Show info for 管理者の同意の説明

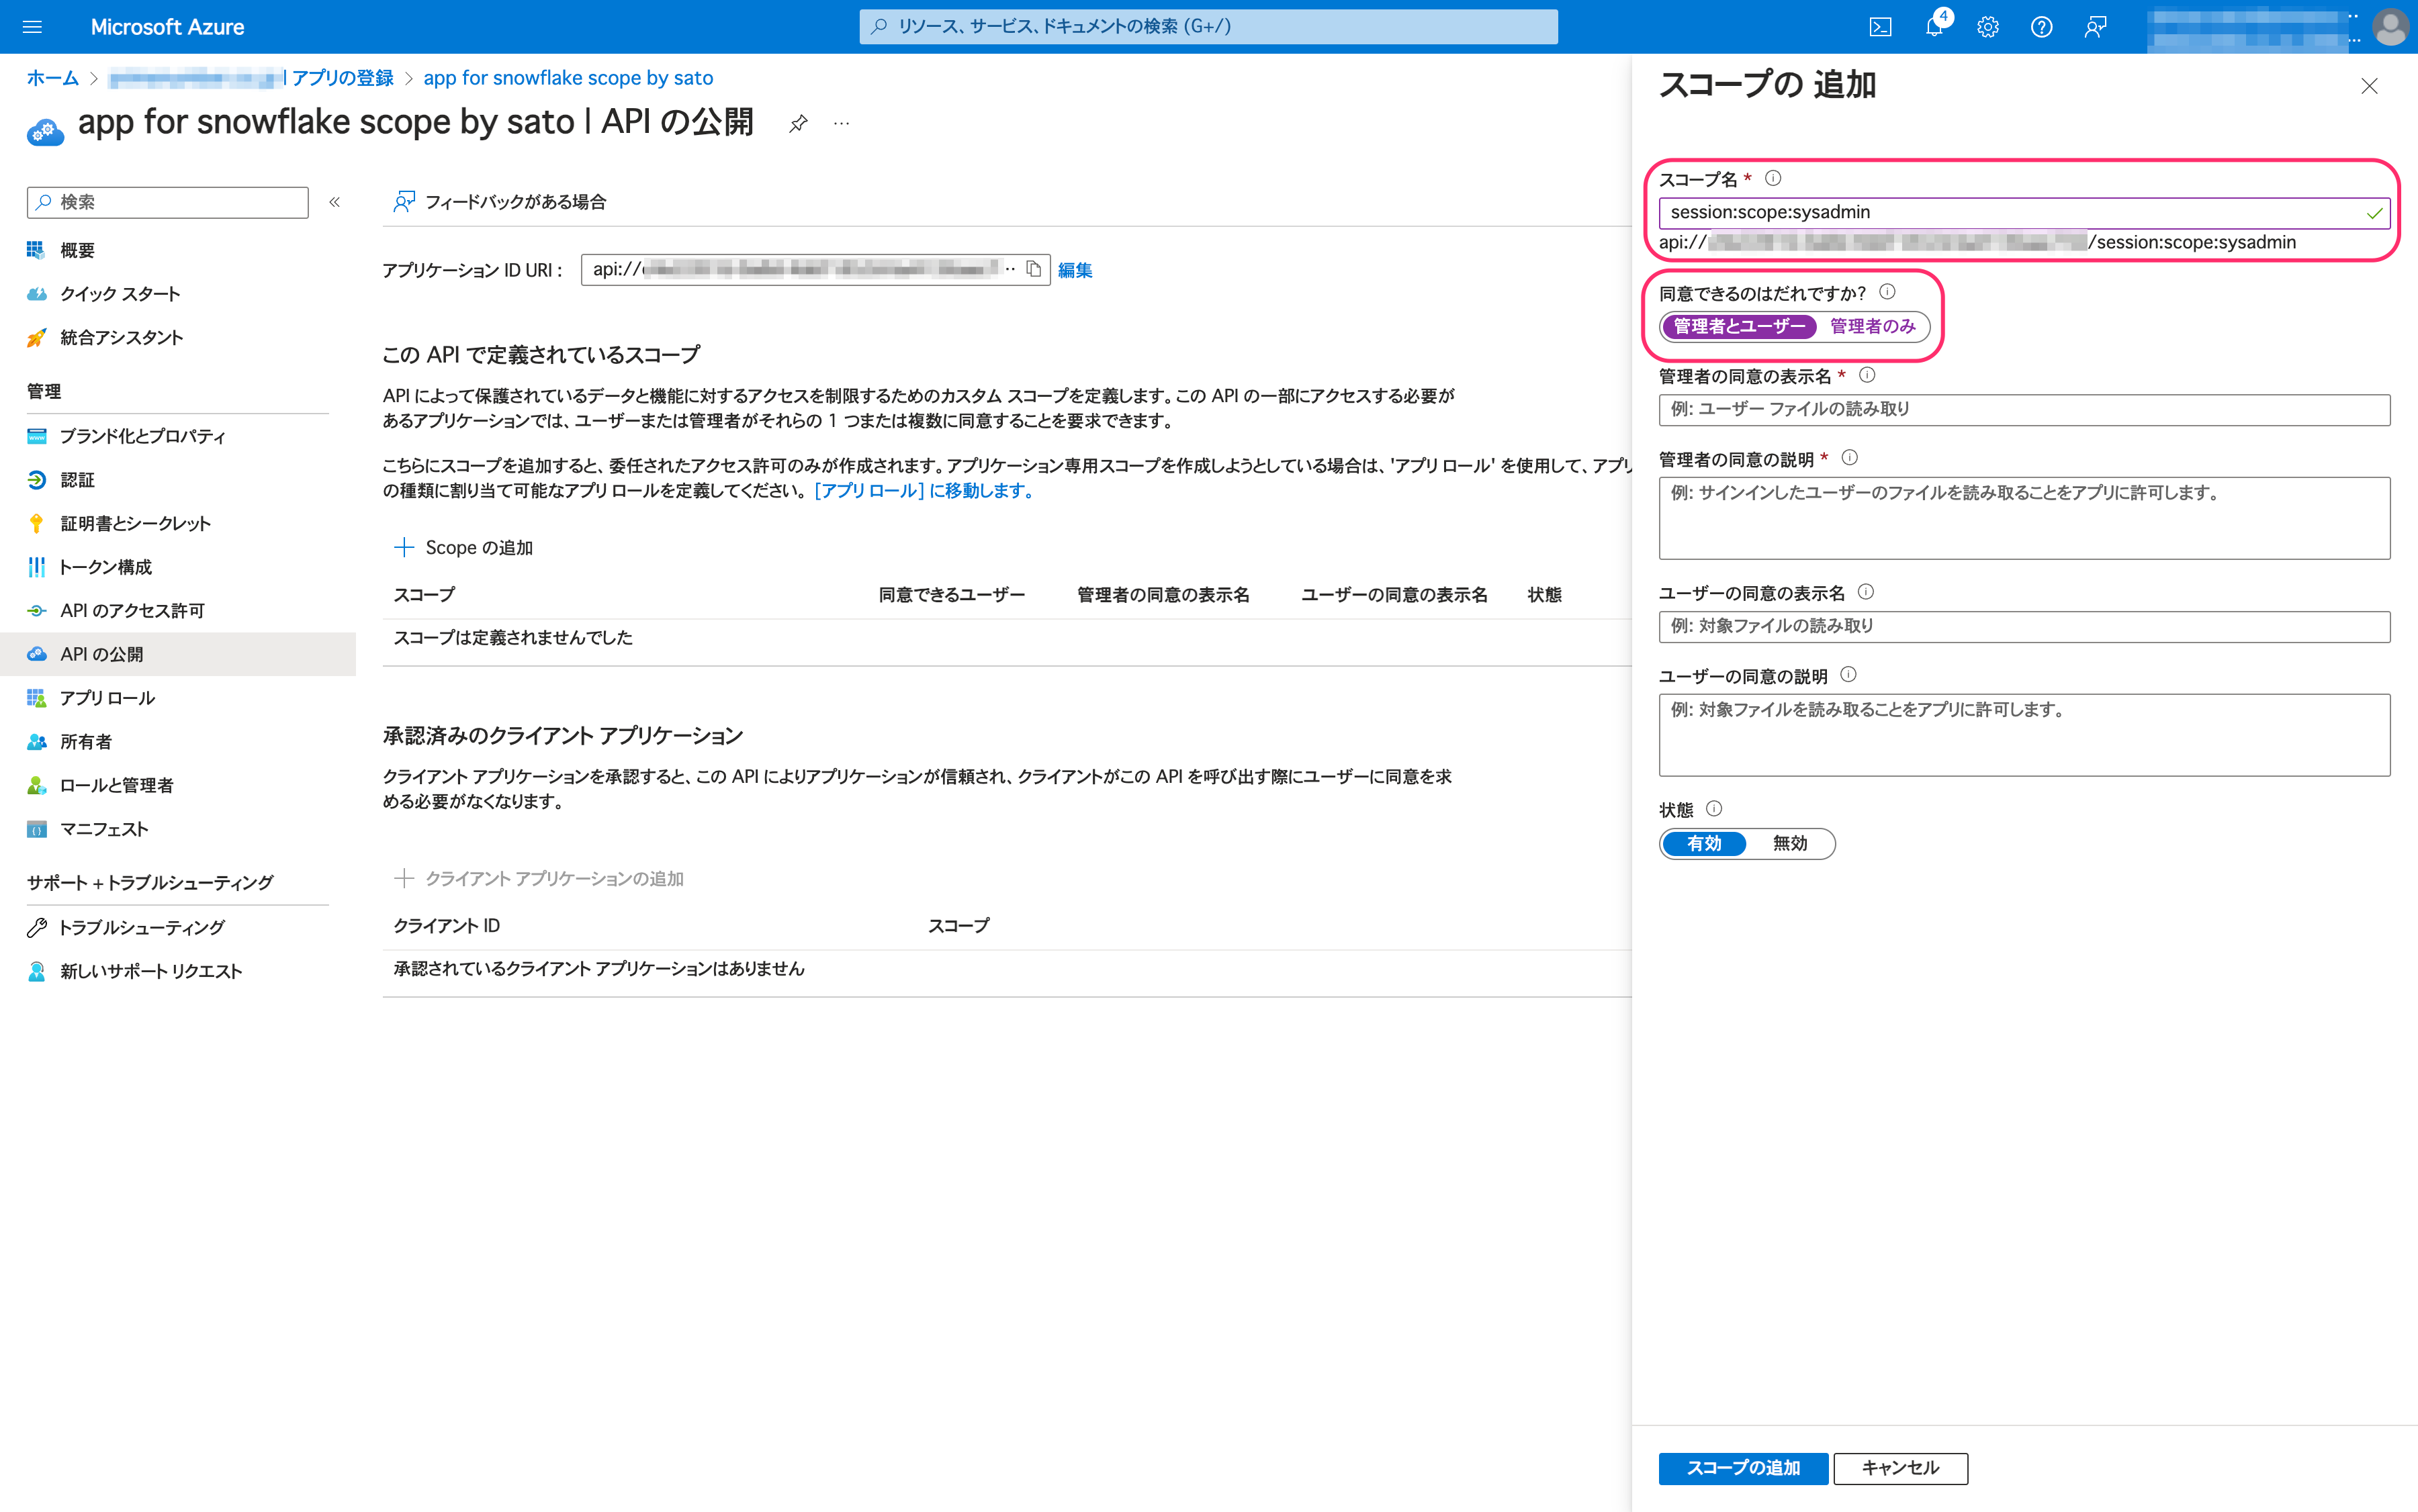point(1850,458)
